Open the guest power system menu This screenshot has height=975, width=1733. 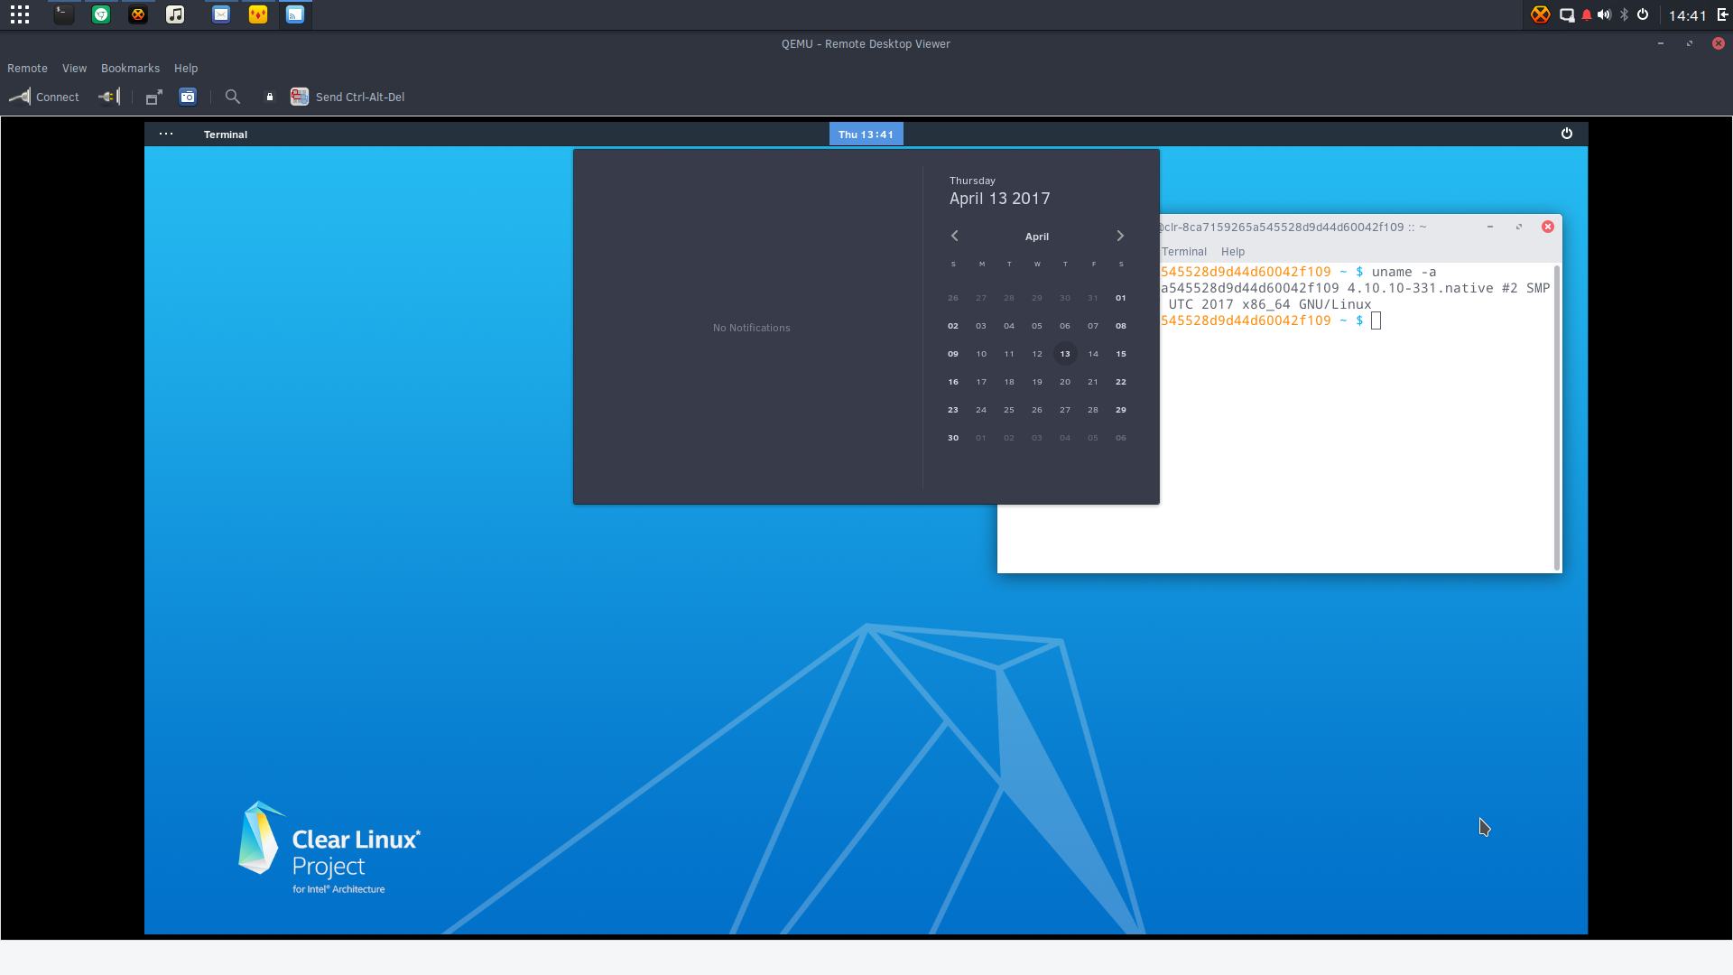1567,134
